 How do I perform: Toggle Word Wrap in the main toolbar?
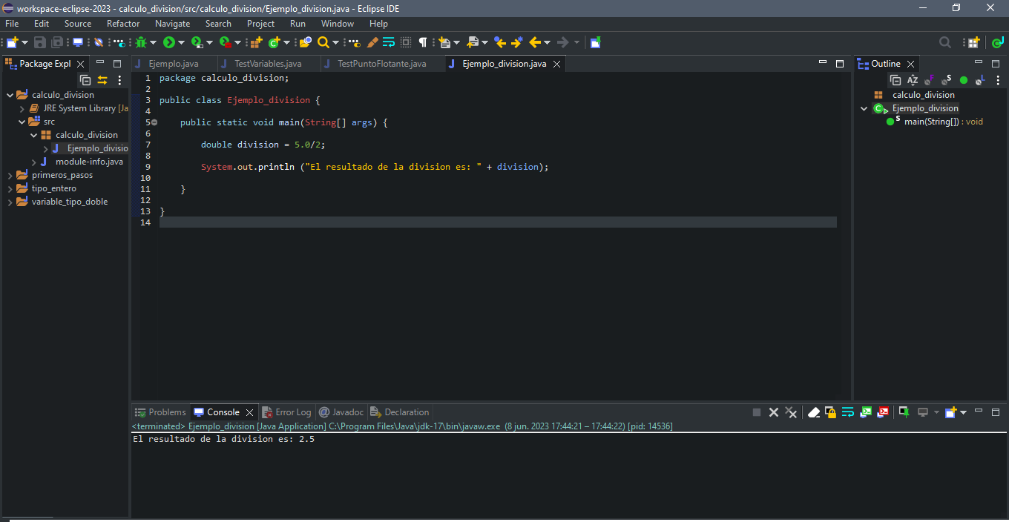click(389, 42)
